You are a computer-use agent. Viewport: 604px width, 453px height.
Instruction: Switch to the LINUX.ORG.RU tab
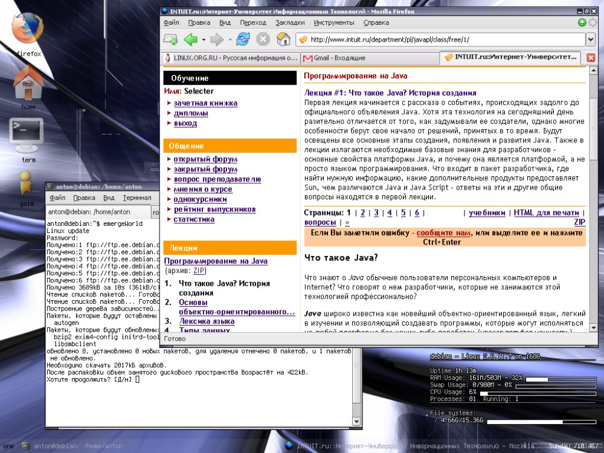tap(230, 58)
